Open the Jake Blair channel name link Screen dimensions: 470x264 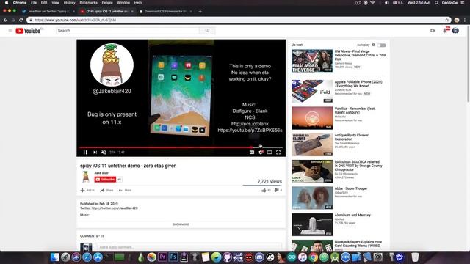[x=101, y=173]
